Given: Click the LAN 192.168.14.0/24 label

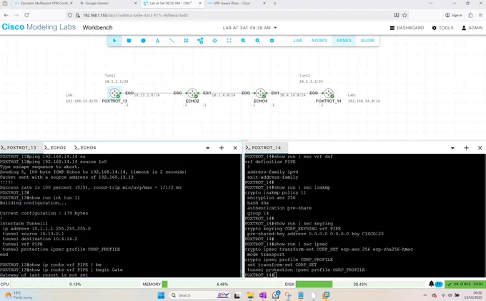Looking at the screenshot, I should [364, 98].
